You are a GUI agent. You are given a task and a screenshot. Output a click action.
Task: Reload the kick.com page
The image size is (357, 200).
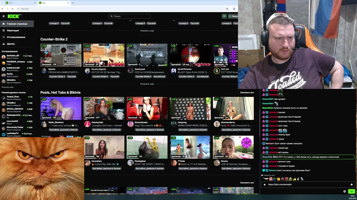coord(12,9)
